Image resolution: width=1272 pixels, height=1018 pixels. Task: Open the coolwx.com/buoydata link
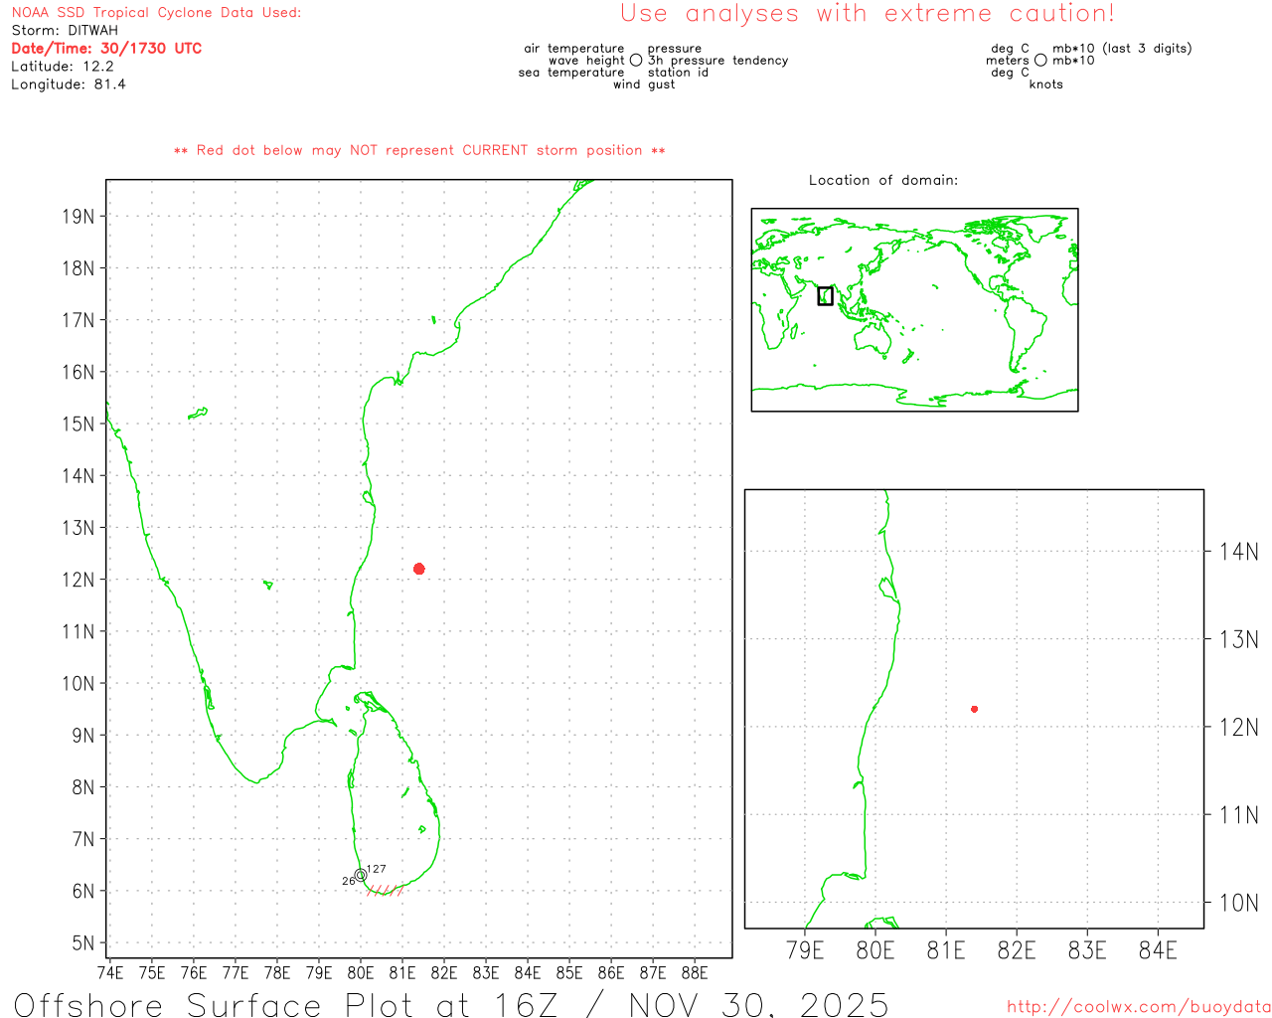(x=1138, y=1007)
